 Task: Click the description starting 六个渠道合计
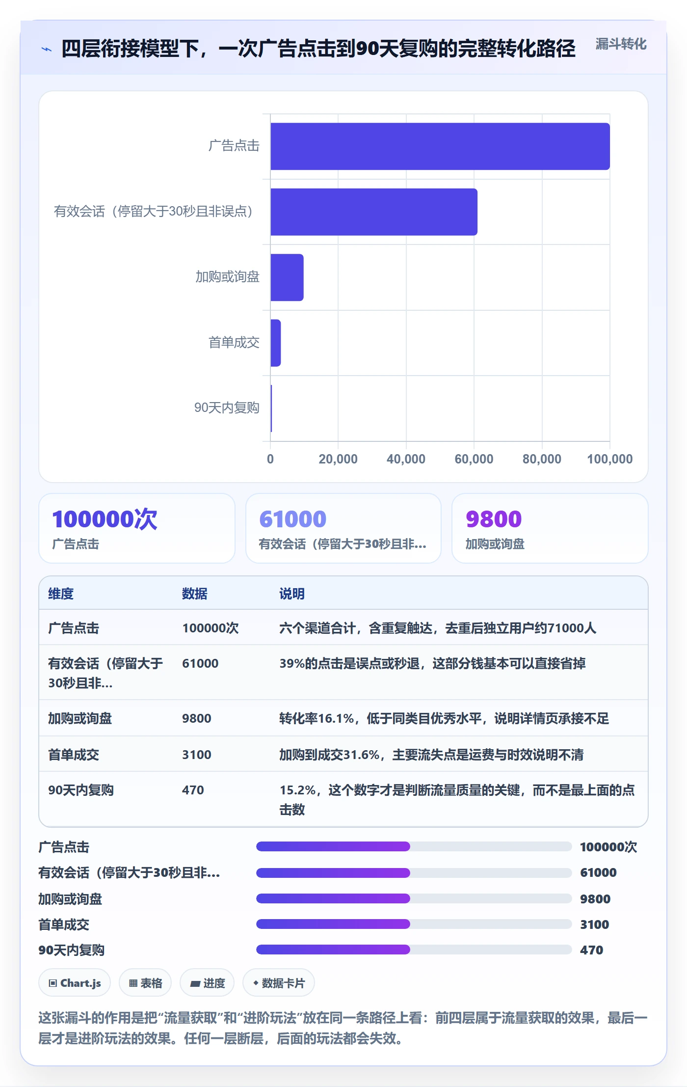pos(438,628)
